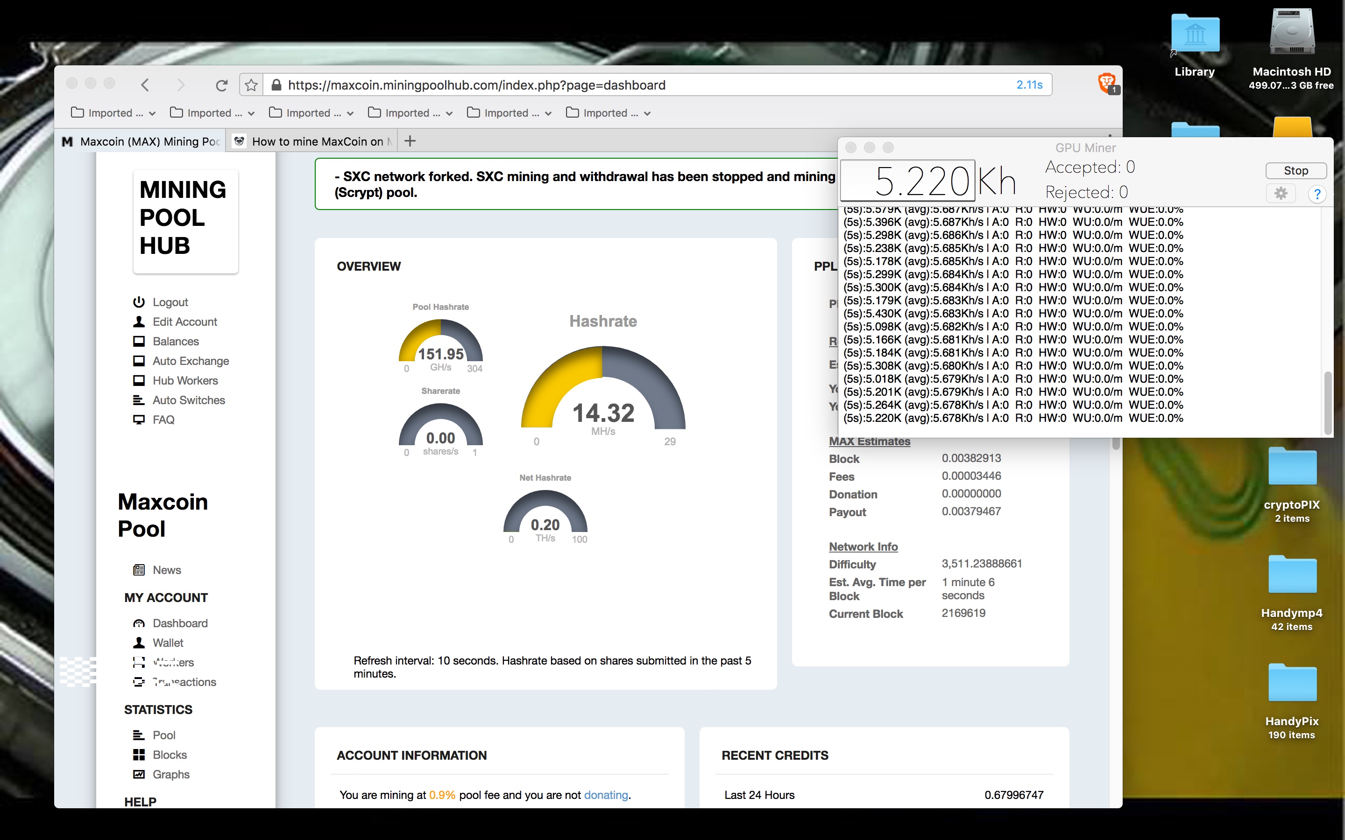This screenshot has height=840, width=1345.
Task: Click the Difficulty value 3,511.23888661
Action: [x=982, y=563]
